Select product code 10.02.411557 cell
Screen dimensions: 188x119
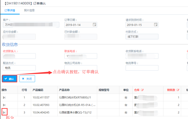41,97
